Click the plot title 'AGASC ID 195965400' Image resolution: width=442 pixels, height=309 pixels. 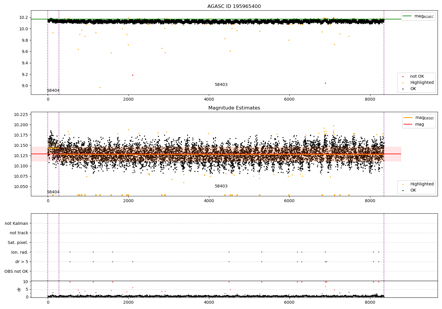click(234, 6)
